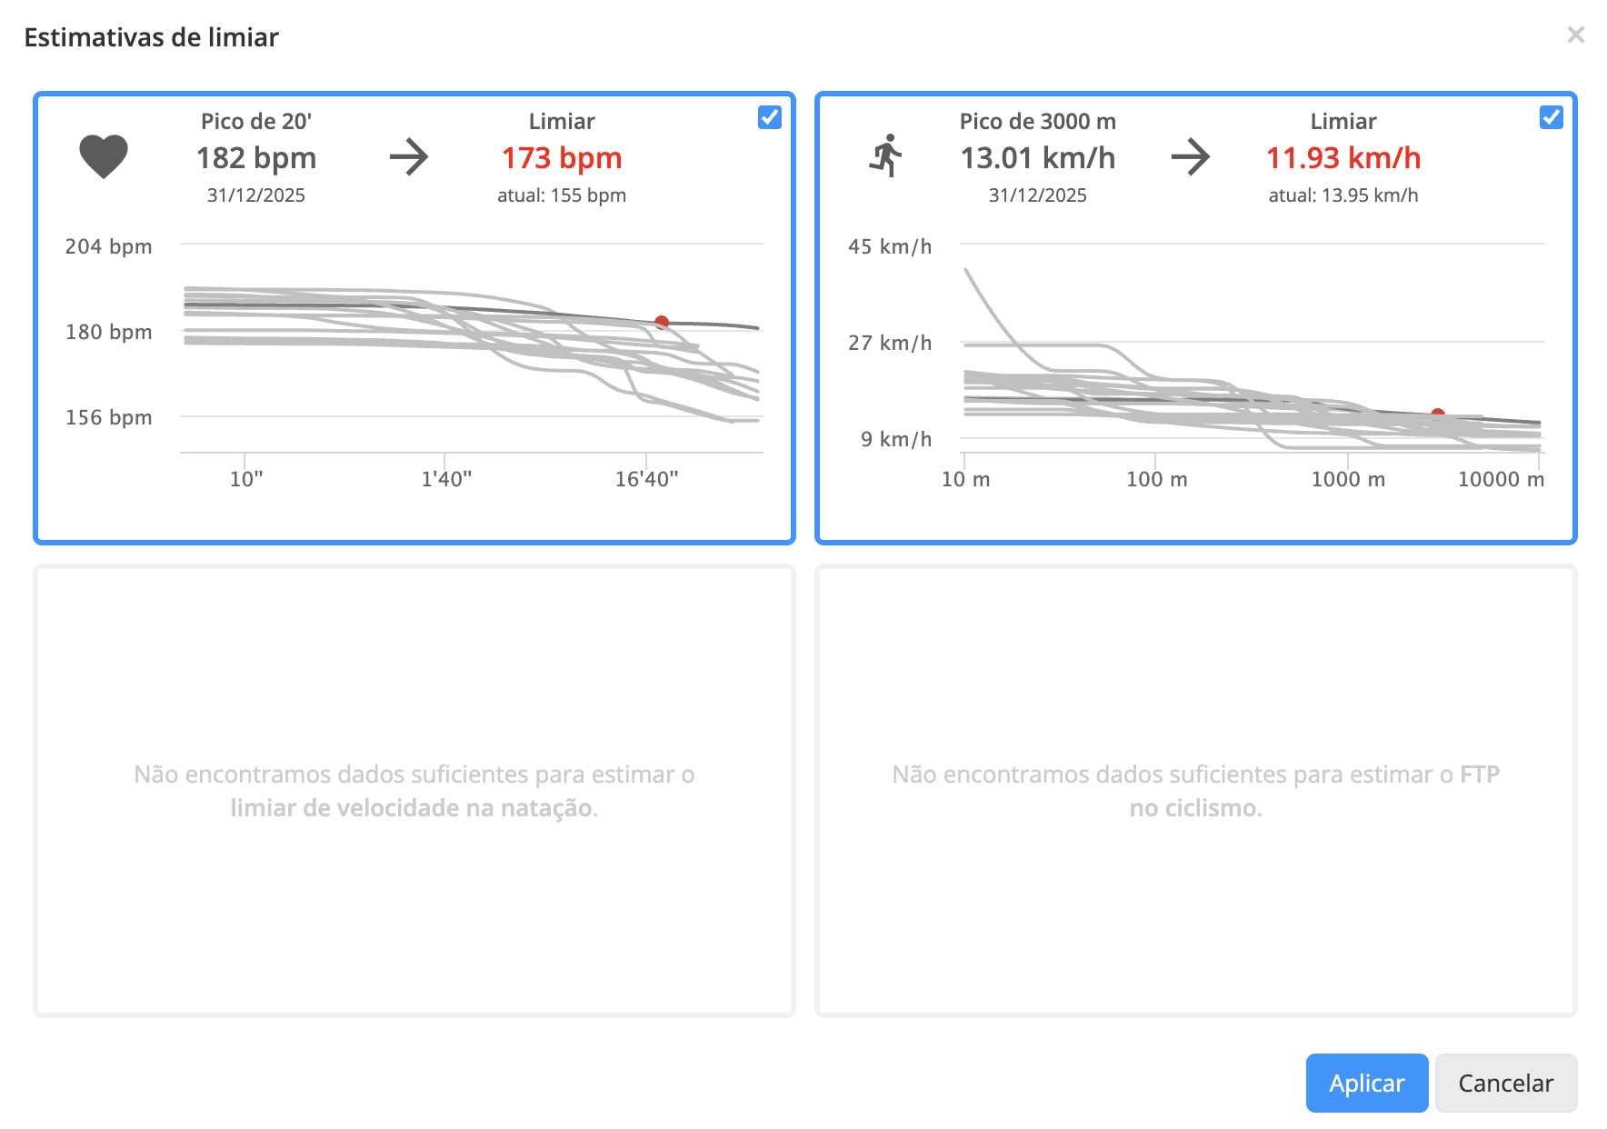This screenshot has width=1607, height=1129.
Task: Click the heart rate icon
Action: tap(104, 156)
